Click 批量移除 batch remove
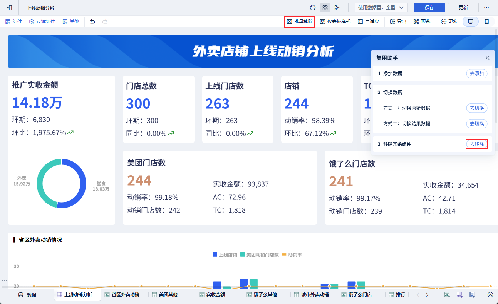The image size is (498, 304). 300,22
